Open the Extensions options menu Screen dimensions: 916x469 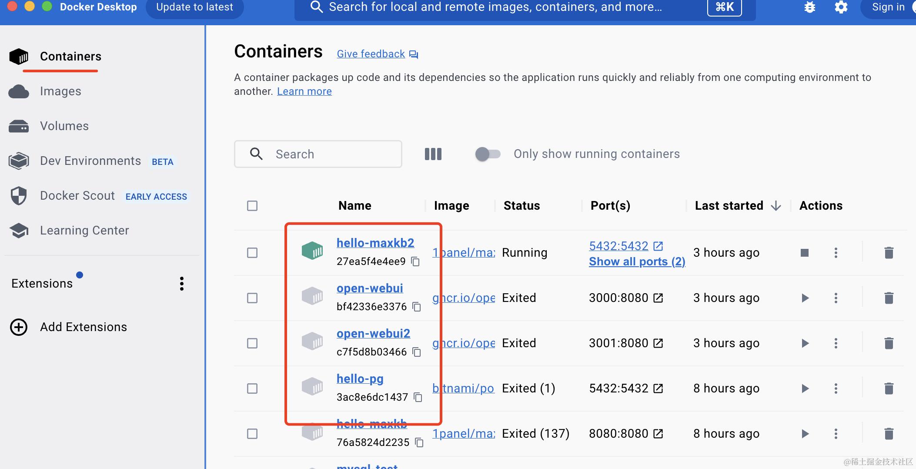182,284
